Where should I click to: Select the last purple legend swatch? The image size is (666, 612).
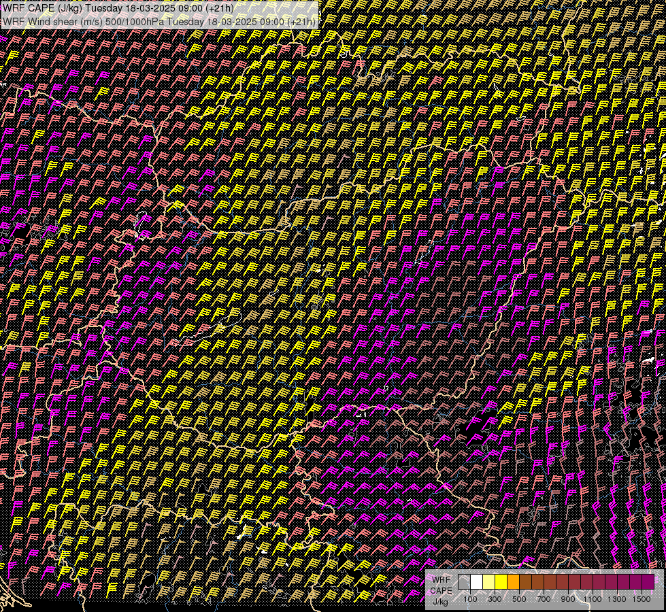648,582
